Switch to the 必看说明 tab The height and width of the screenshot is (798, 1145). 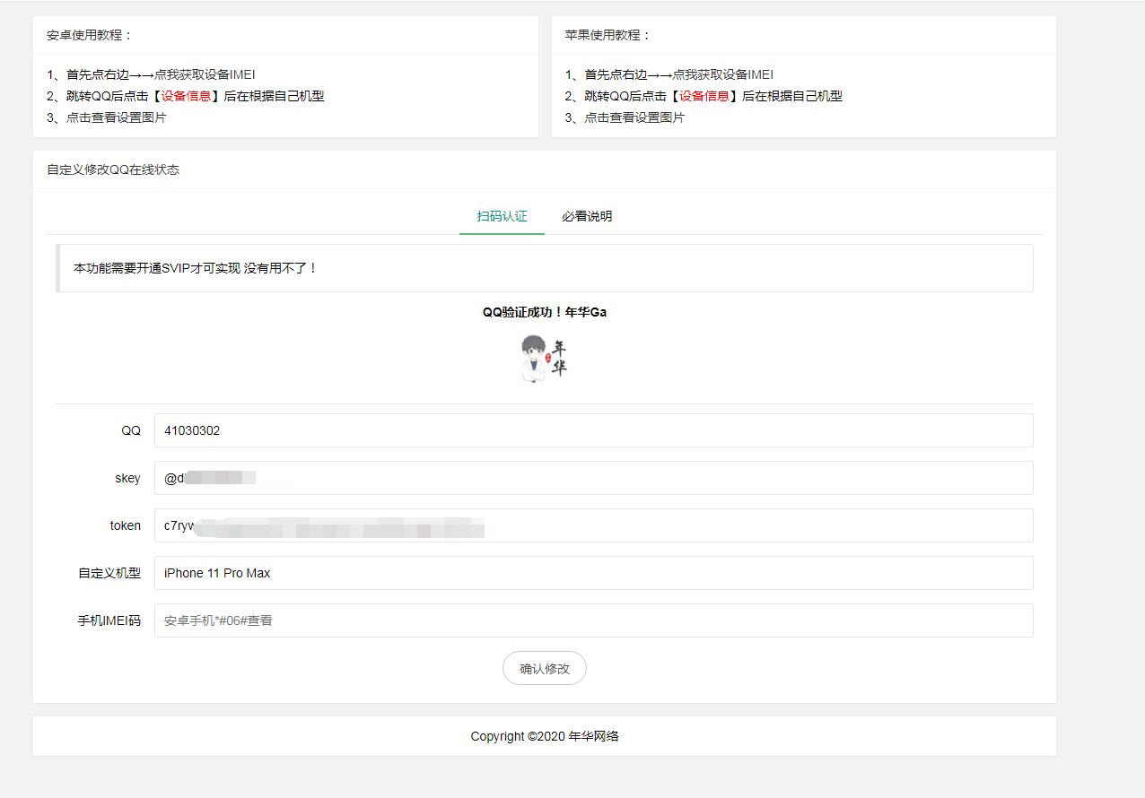[586, 216]
